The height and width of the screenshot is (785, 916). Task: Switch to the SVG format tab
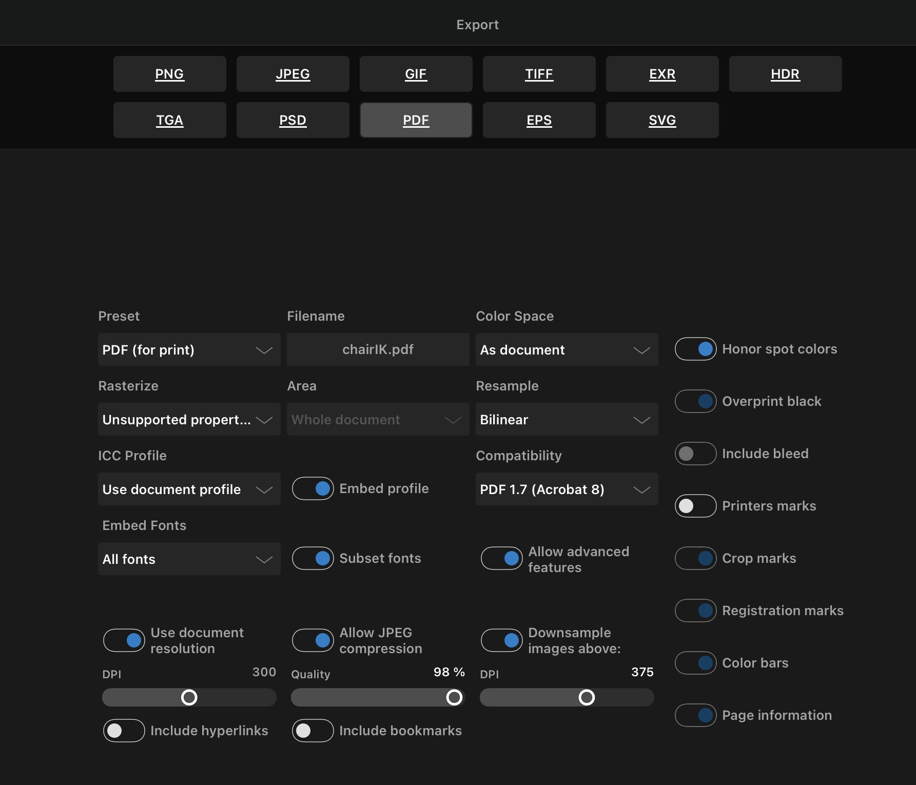662,120
